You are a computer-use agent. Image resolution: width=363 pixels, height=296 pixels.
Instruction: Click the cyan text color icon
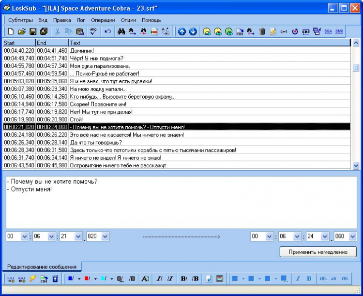pyautogui.click(x=104, y=279)
